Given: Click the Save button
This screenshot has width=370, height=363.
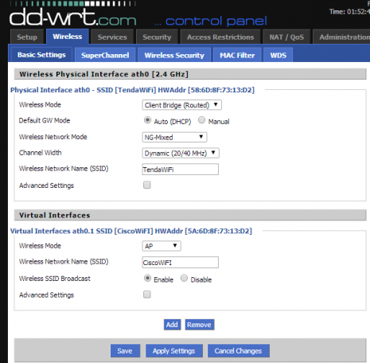Looking at the screenshot, I should pos(125,351).
